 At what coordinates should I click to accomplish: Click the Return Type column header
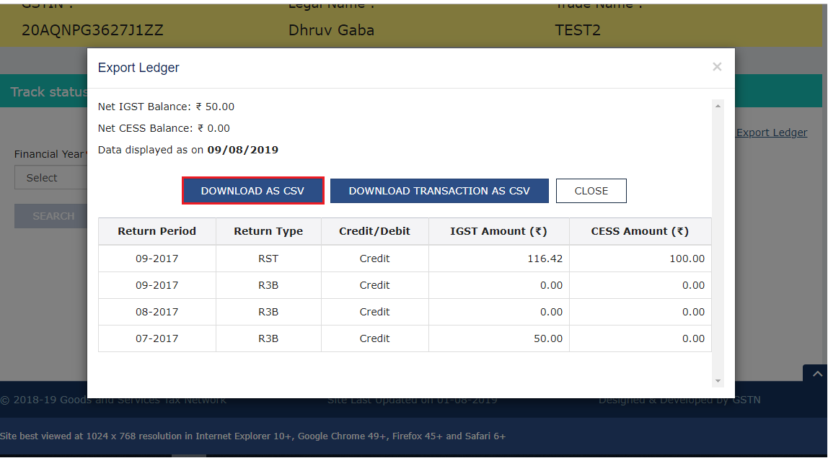tap(268, 231)
